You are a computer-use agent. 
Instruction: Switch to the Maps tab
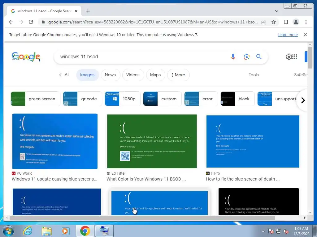point(155,75)
